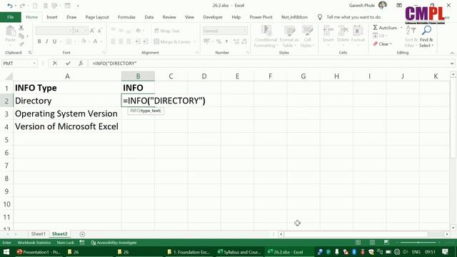Switch to Normal view icon in status bar
457x257 pixels.
358,243
